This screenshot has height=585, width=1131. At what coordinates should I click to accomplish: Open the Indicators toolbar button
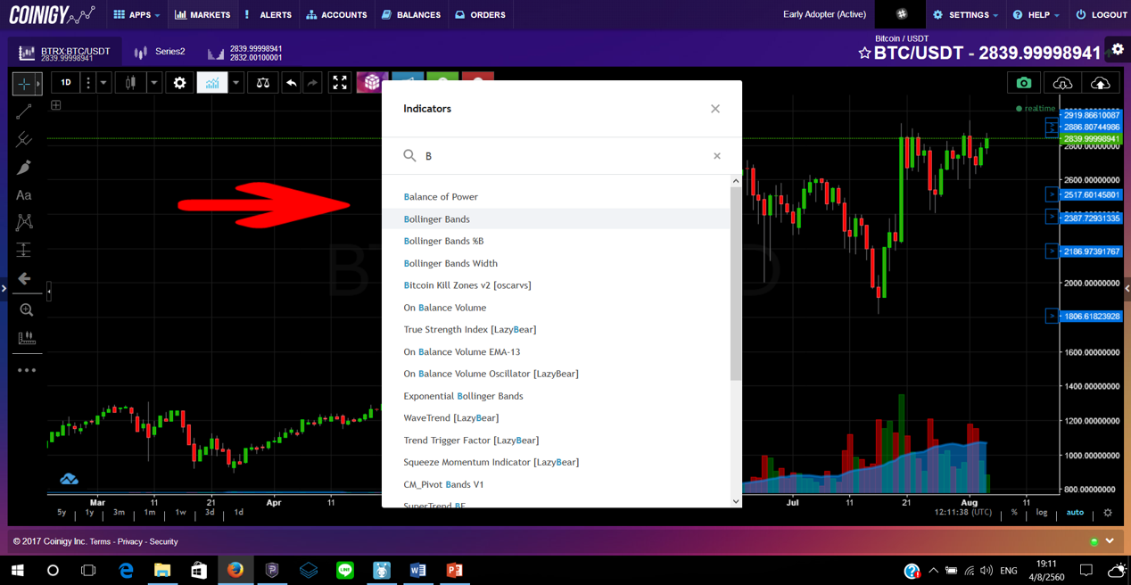(x=212, y=83)
